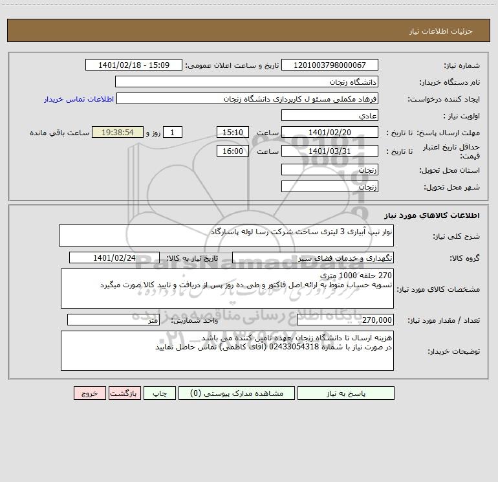Viewport: 498px width, 482px height.
Task: Click the توضیحات خریدار label
Action: click(453, 351)
